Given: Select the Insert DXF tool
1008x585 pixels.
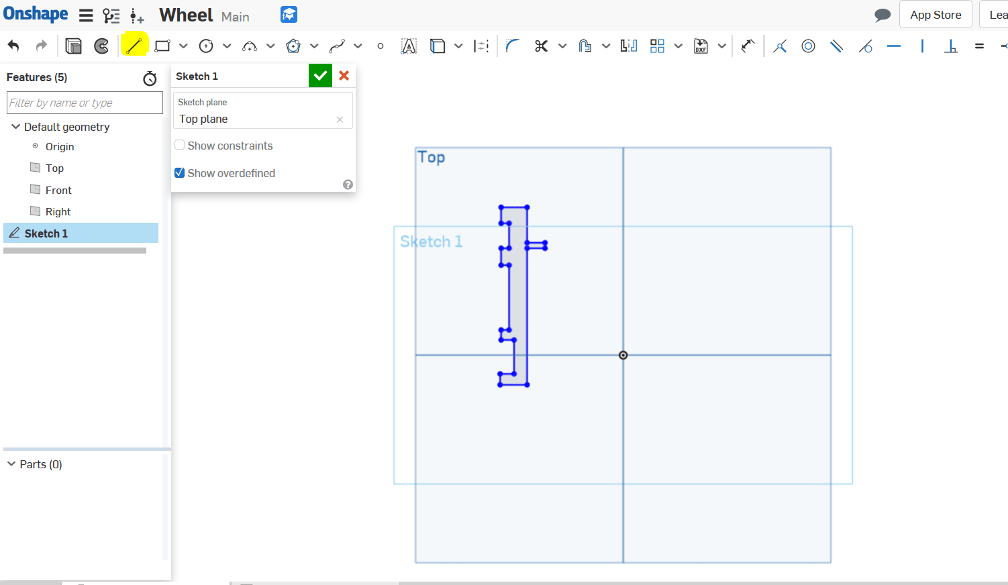Looking at the screenshot, I should 701,46.
